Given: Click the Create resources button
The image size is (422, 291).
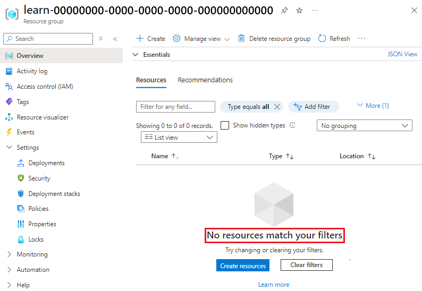Looking at the screenshot, I should pyautogui.click(x=243, y=266).
